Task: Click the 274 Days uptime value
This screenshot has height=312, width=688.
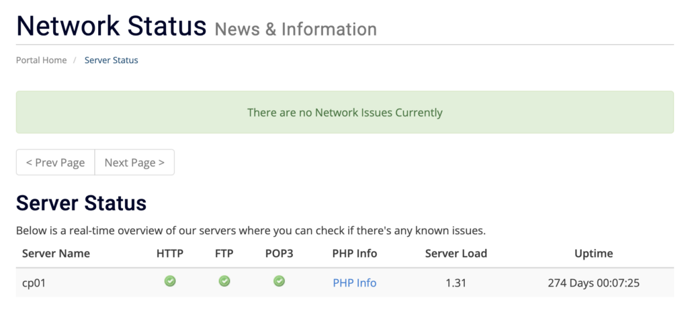Action: (593, 283)
